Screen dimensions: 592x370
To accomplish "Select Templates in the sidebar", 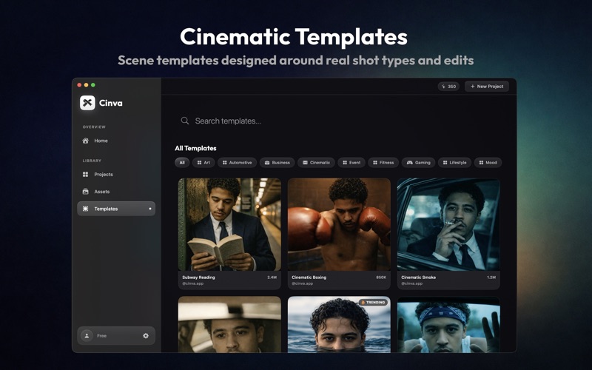I will coord(116,209).
